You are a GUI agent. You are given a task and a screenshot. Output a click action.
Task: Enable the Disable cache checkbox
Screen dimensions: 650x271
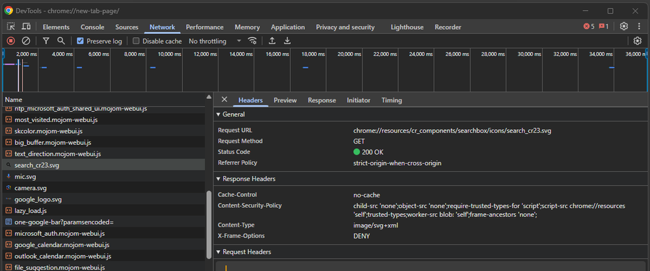coord(137,41)
